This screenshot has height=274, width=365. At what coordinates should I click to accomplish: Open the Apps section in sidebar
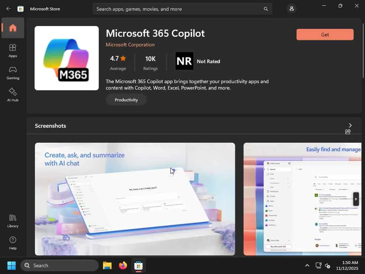[13, 51]
